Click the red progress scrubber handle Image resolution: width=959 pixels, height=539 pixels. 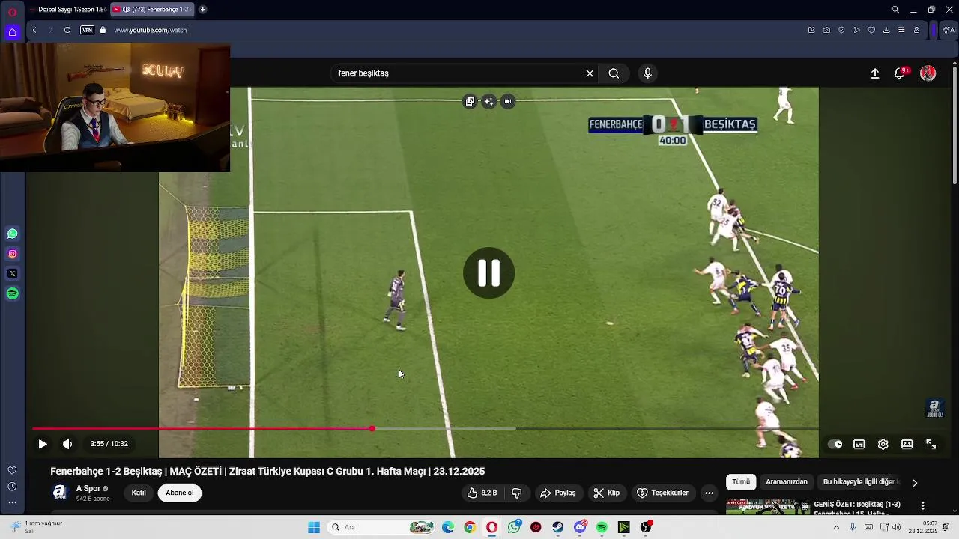(x=372, y=429)
